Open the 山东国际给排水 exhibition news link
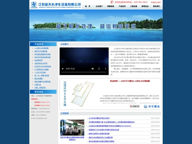Screen dimensions: 192x144 click(x=111, y=122)
